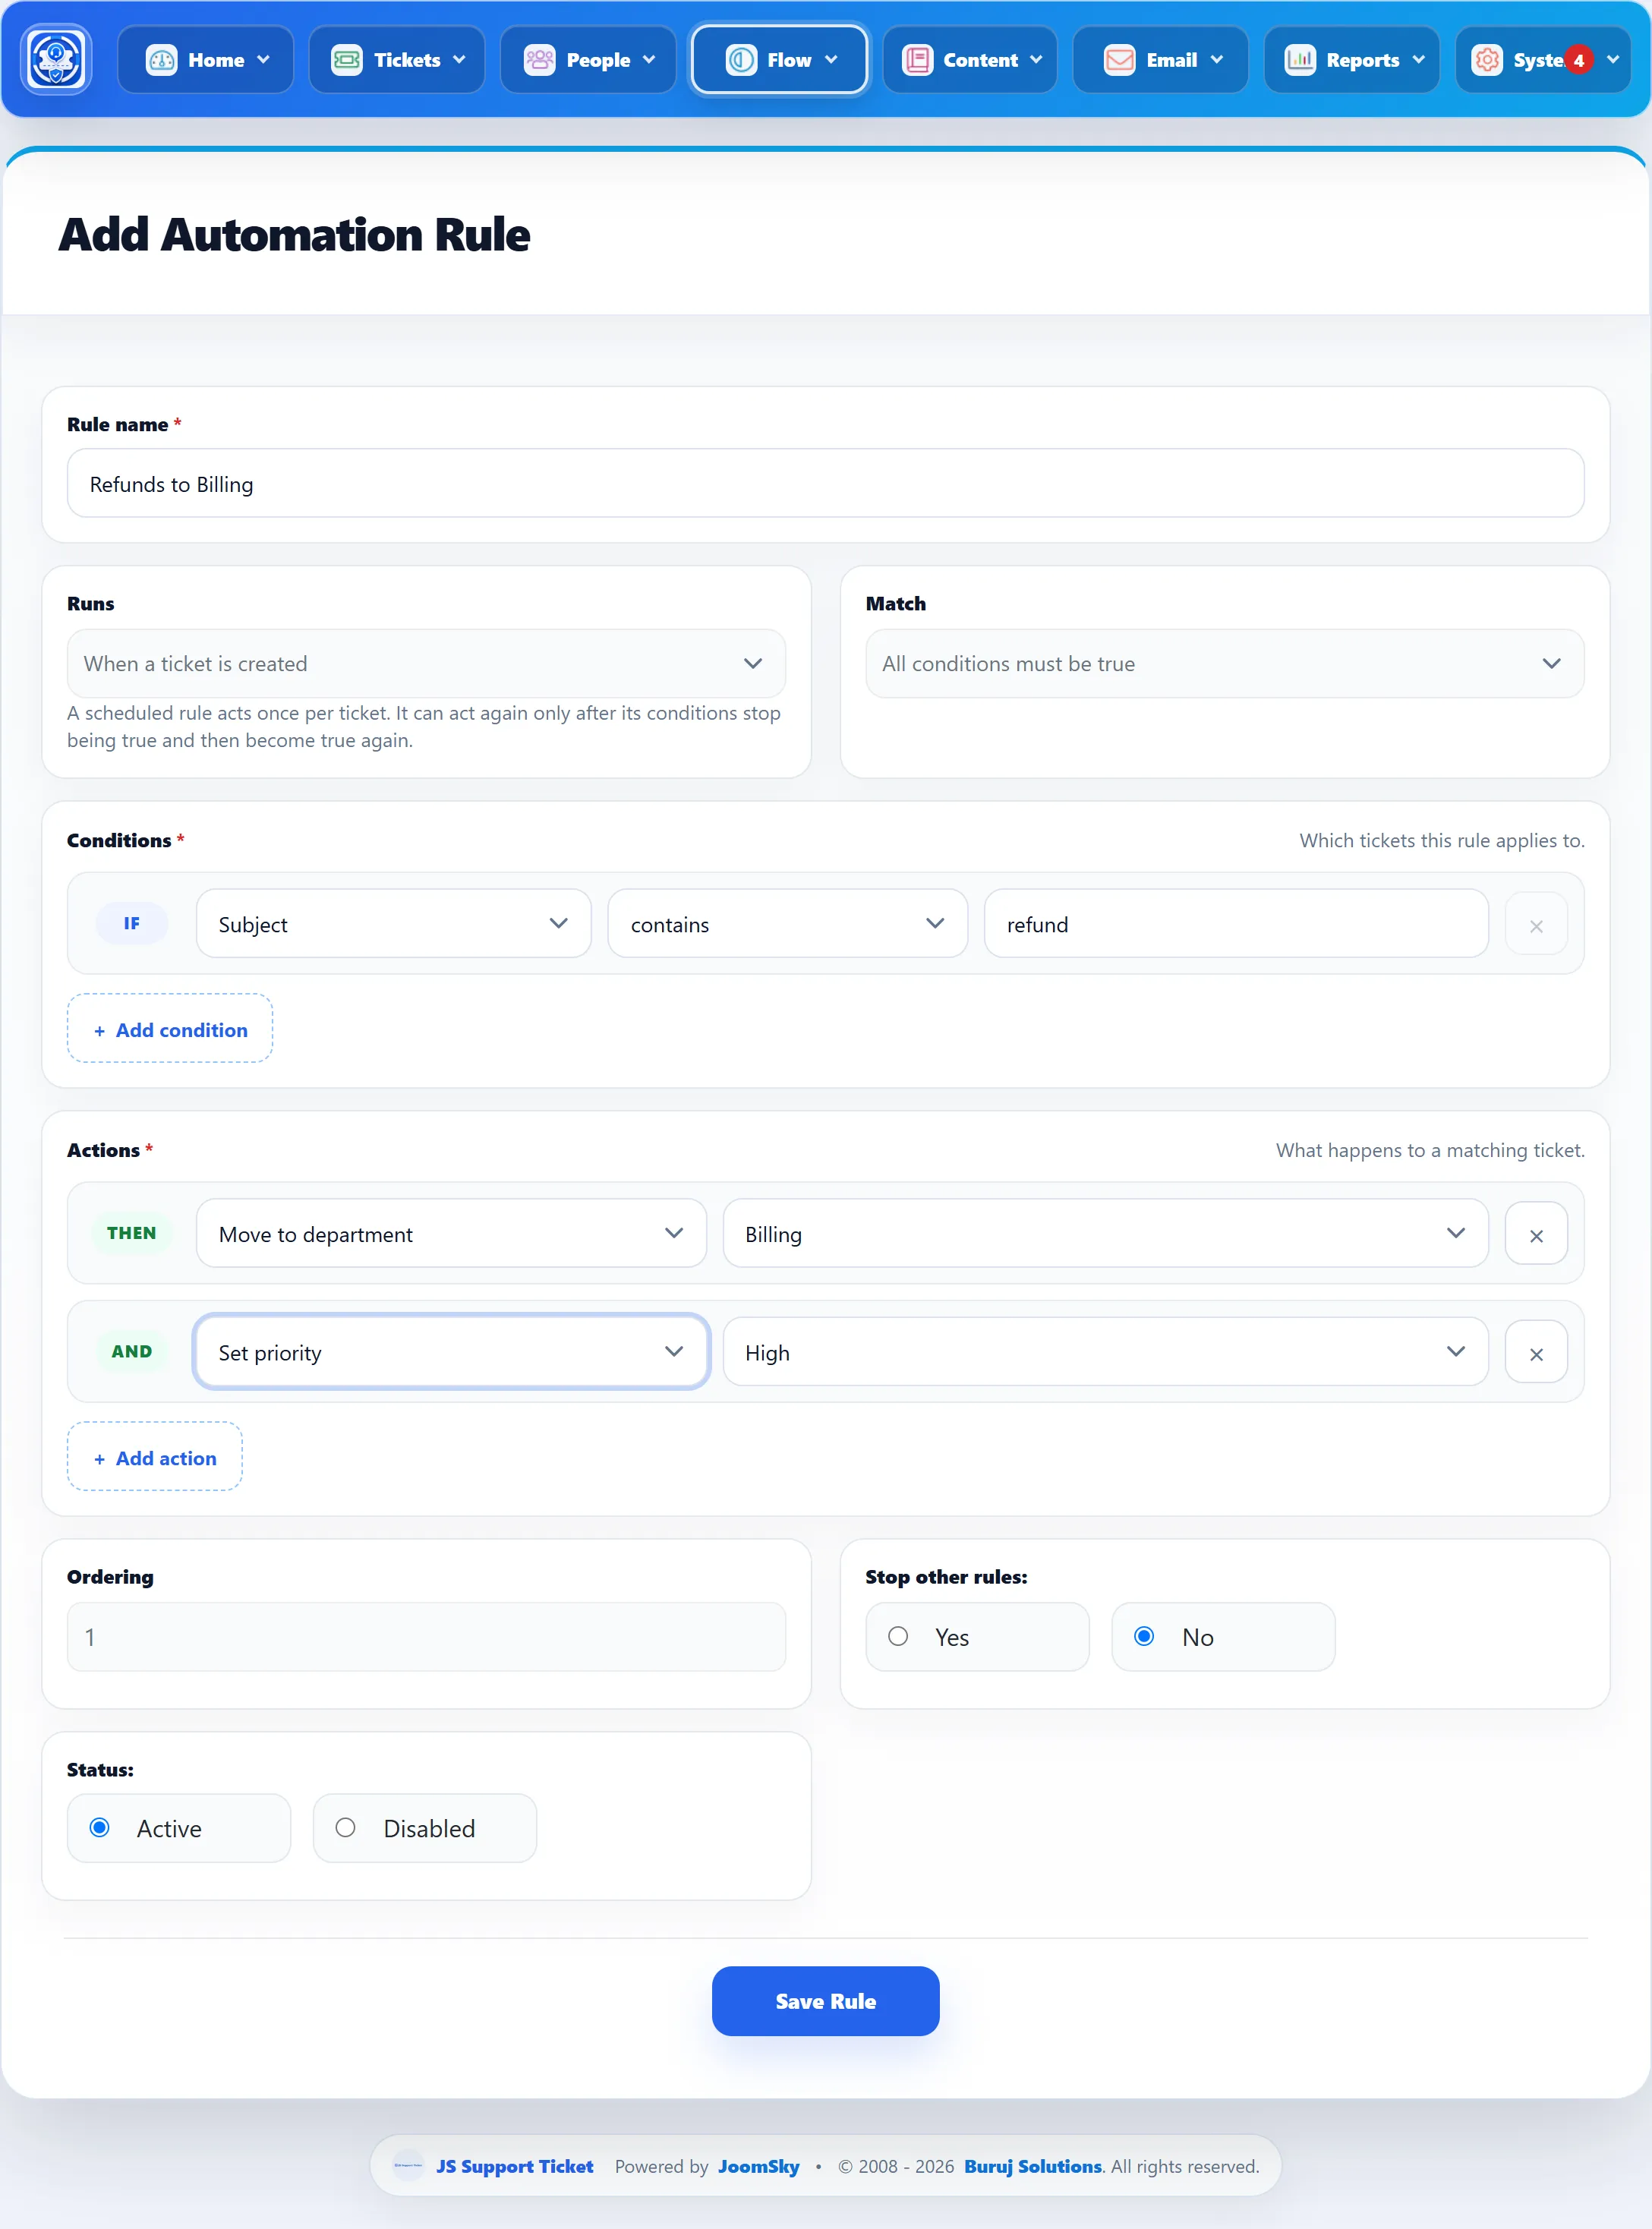Viewport: 1652px width, 2229px height.
Task: Open the Buruj Solutions footer link
Action: pyautogui.click(x=1033, y=2166)
